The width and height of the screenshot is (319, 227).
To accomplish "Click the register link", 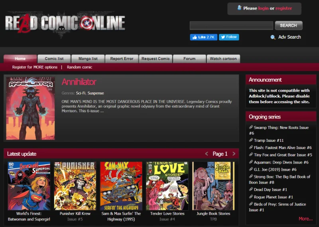I will coord(284,8).
